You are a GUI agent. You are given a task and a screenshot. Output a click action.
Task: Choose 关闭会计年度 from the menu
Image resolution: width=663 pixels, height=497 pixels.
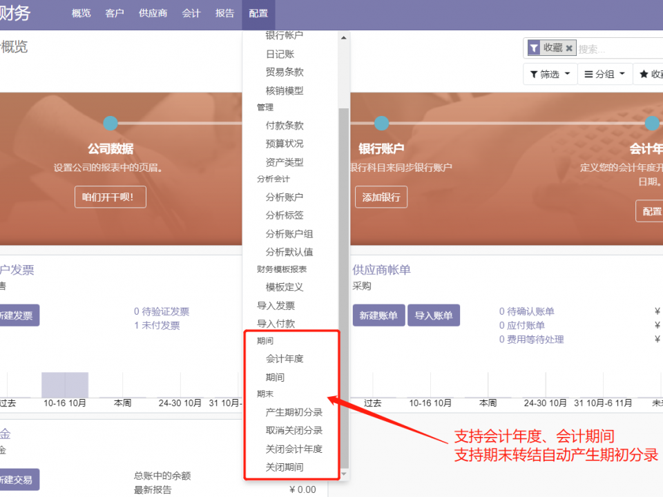point(294,449)
